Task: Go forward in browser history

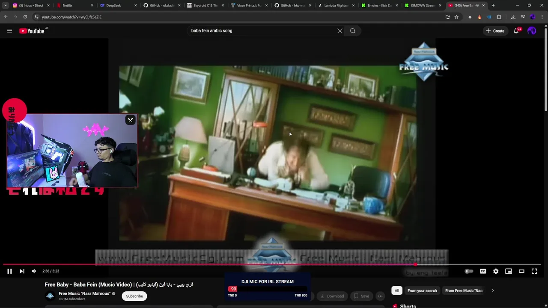Action: point(15,17)
